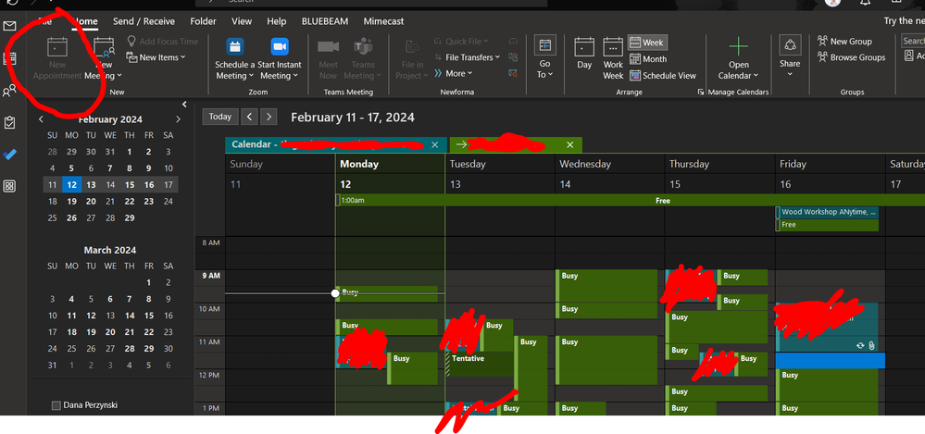Expand the Share dropdown arrow
The width and height of the screenshot is (925, 434).
pyautogui.click(x=789, y=74)
